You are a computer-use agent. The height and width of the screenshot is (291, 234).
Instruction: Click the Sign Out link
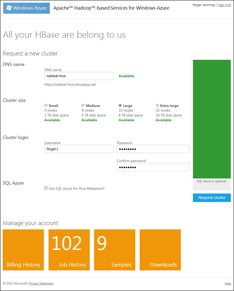(224, 5)
